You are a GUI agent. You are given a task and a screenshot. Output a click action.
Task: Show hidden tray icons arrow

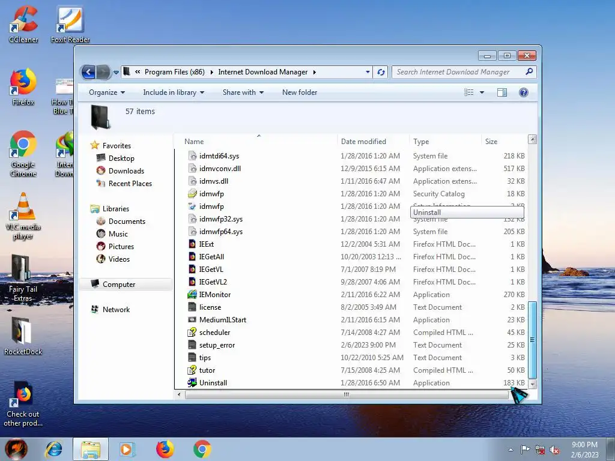coord(510,450)
